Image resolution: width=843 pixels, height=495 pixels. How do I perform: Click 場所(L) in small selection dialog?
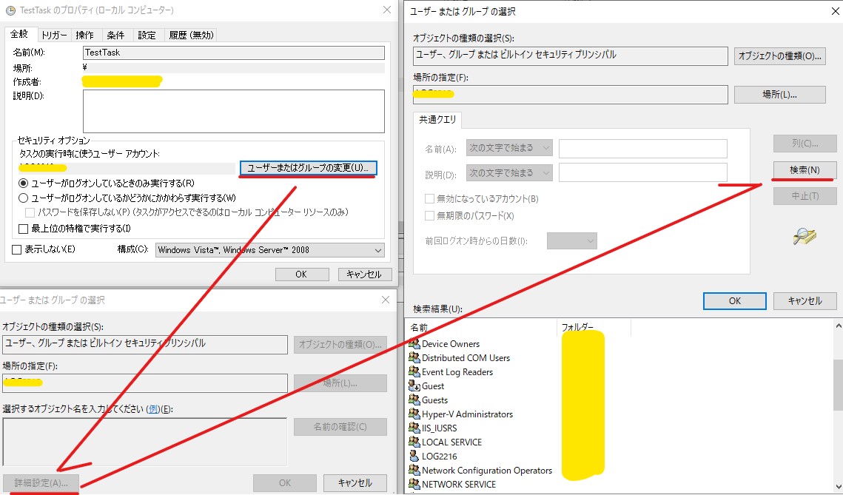(340, 383)
